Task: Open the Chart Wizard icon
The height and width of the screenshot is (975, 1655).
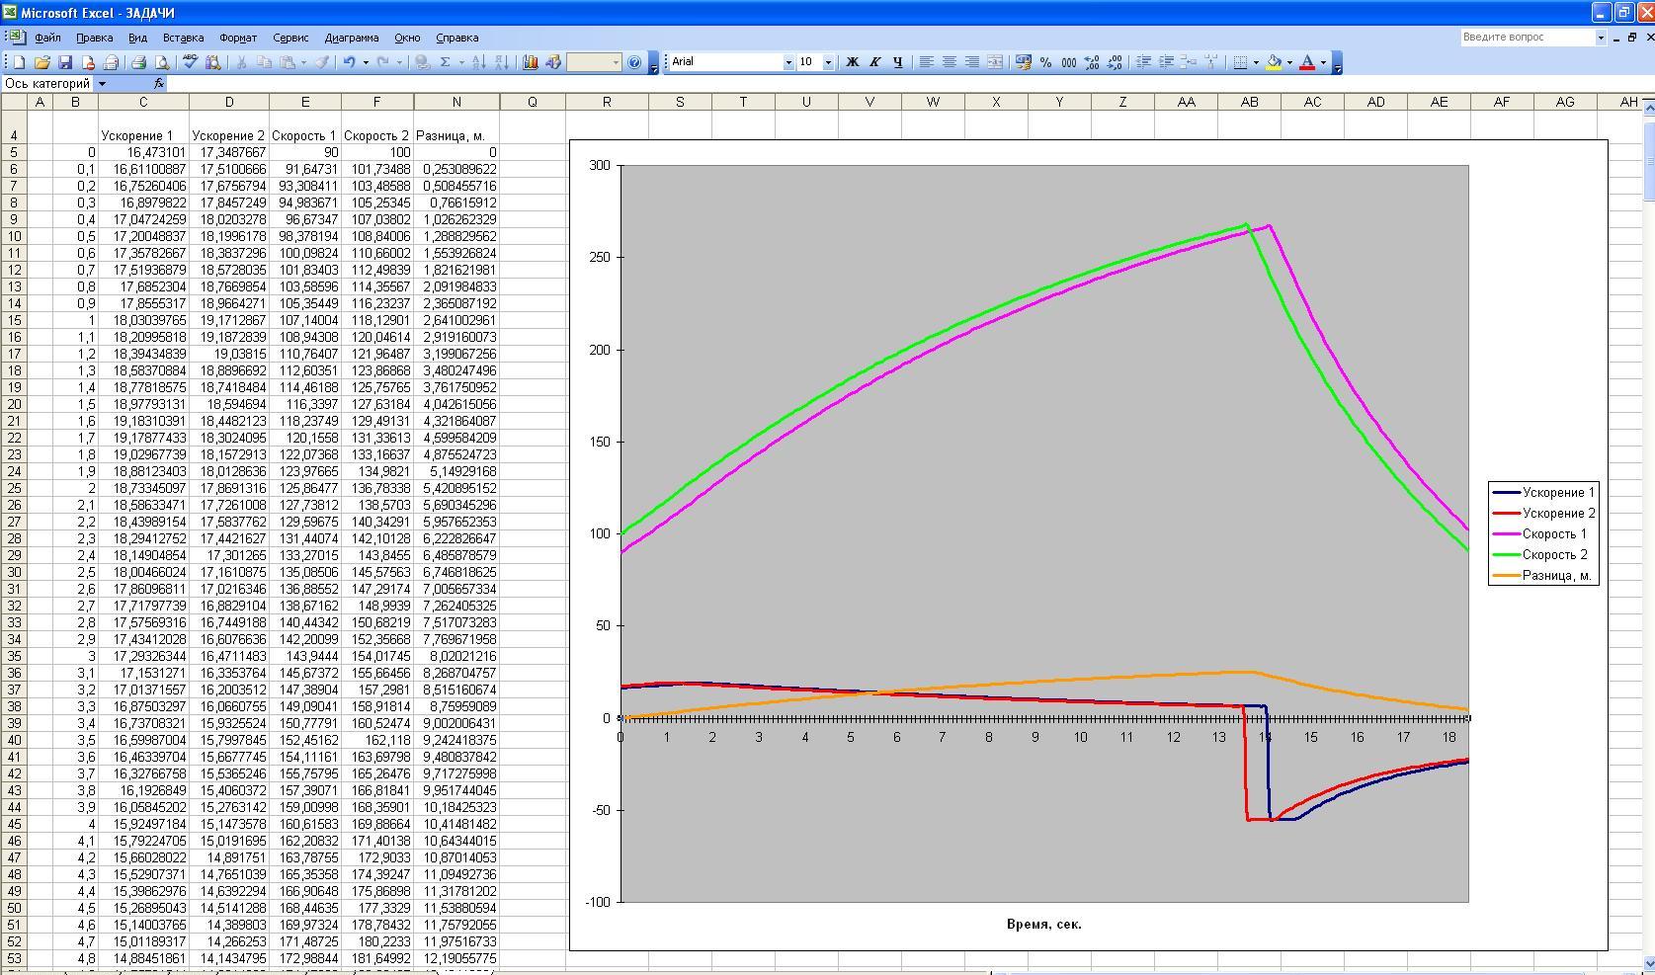Action: (x=531, y=62)
